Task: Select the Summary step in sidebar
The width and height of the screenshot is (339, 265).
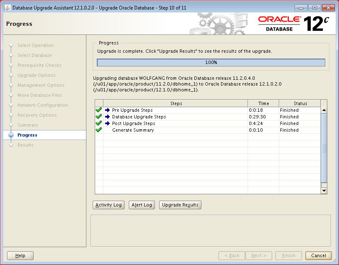Action: [28, 125]
